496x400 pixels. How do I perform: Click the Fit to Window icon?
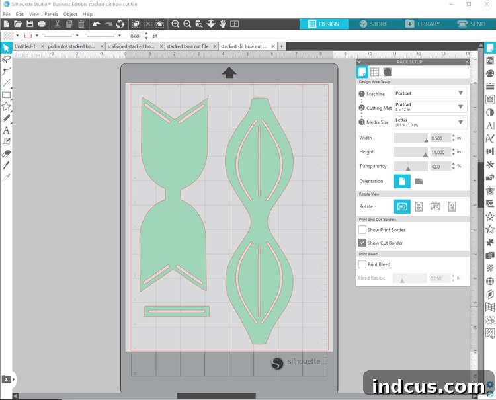234,24
